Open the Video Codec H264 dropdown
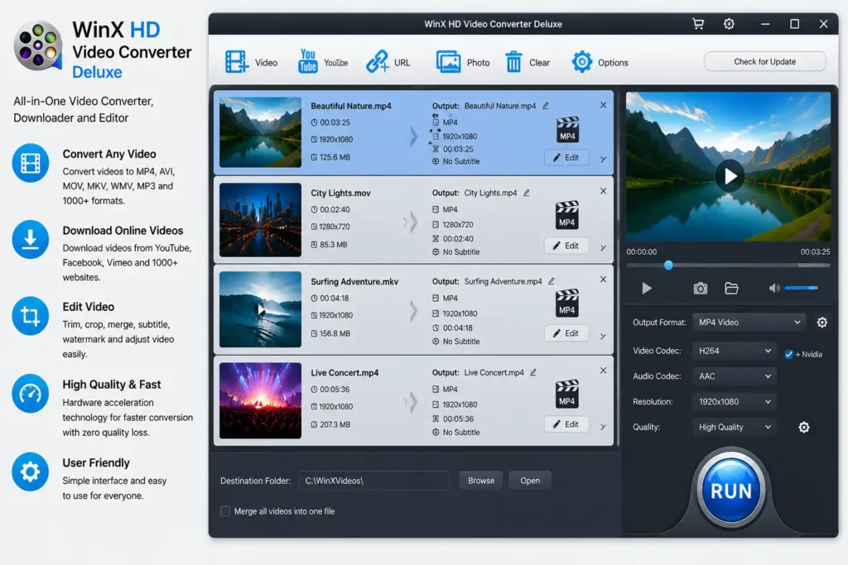Viewport: 848px width, 565px height. 734,351
